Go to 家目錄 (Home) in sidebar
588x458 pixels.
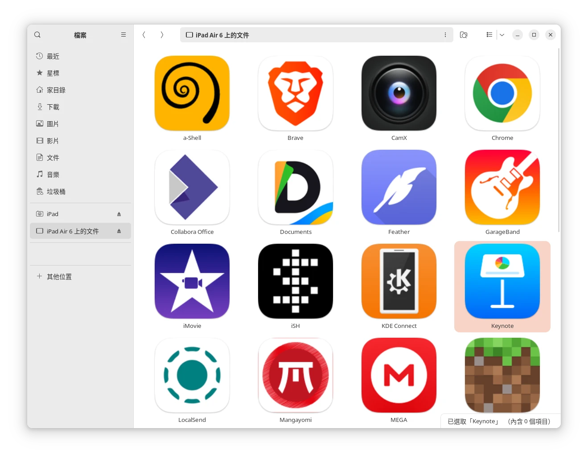point(80,90)
